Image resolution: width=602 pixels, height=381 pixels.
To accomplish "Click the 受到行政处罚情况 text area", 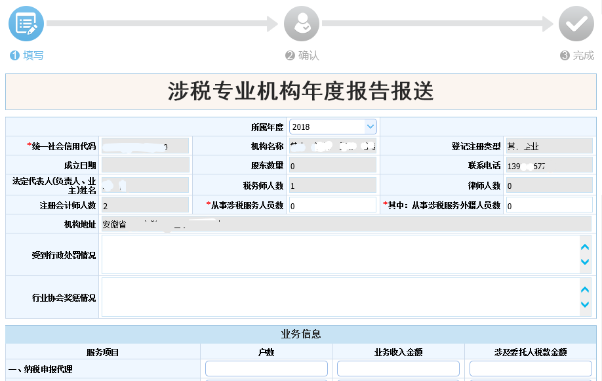I will click(339, 254).
